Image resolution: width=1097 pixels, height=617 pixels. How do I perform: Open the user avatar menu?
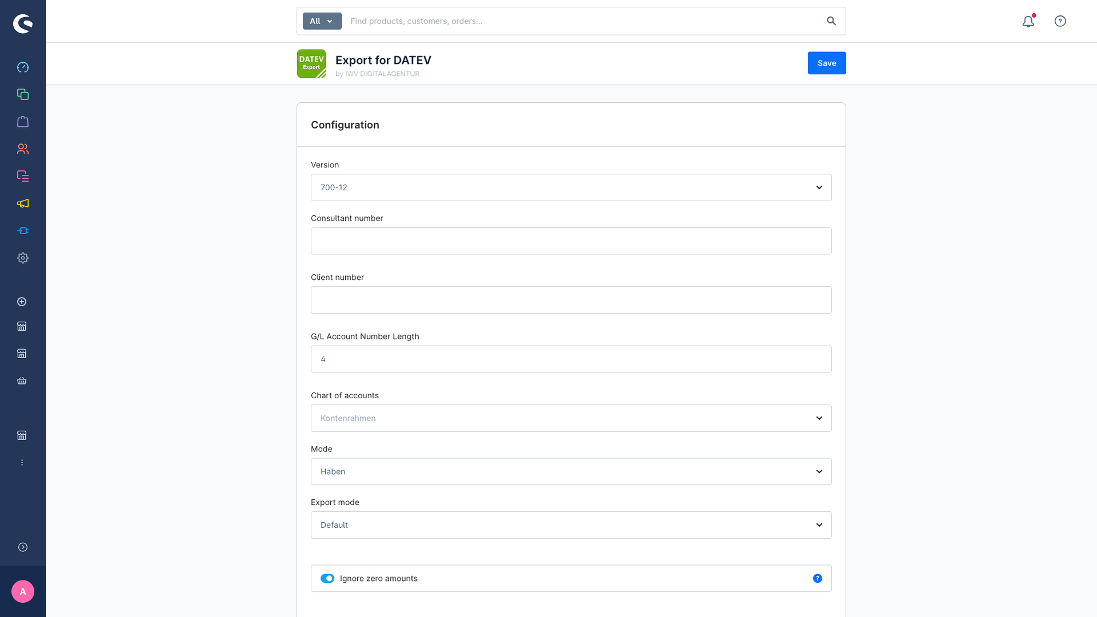(x=23, y=592)
